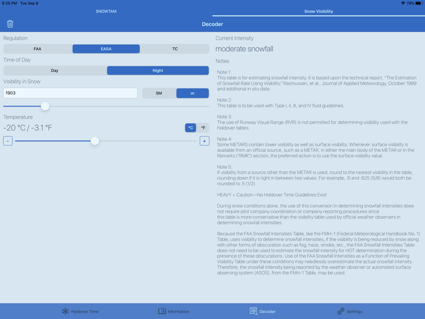Screen dimensions: 425x319
Task: Switch to the SNOWTAM tab
Action: coord(106,11)
